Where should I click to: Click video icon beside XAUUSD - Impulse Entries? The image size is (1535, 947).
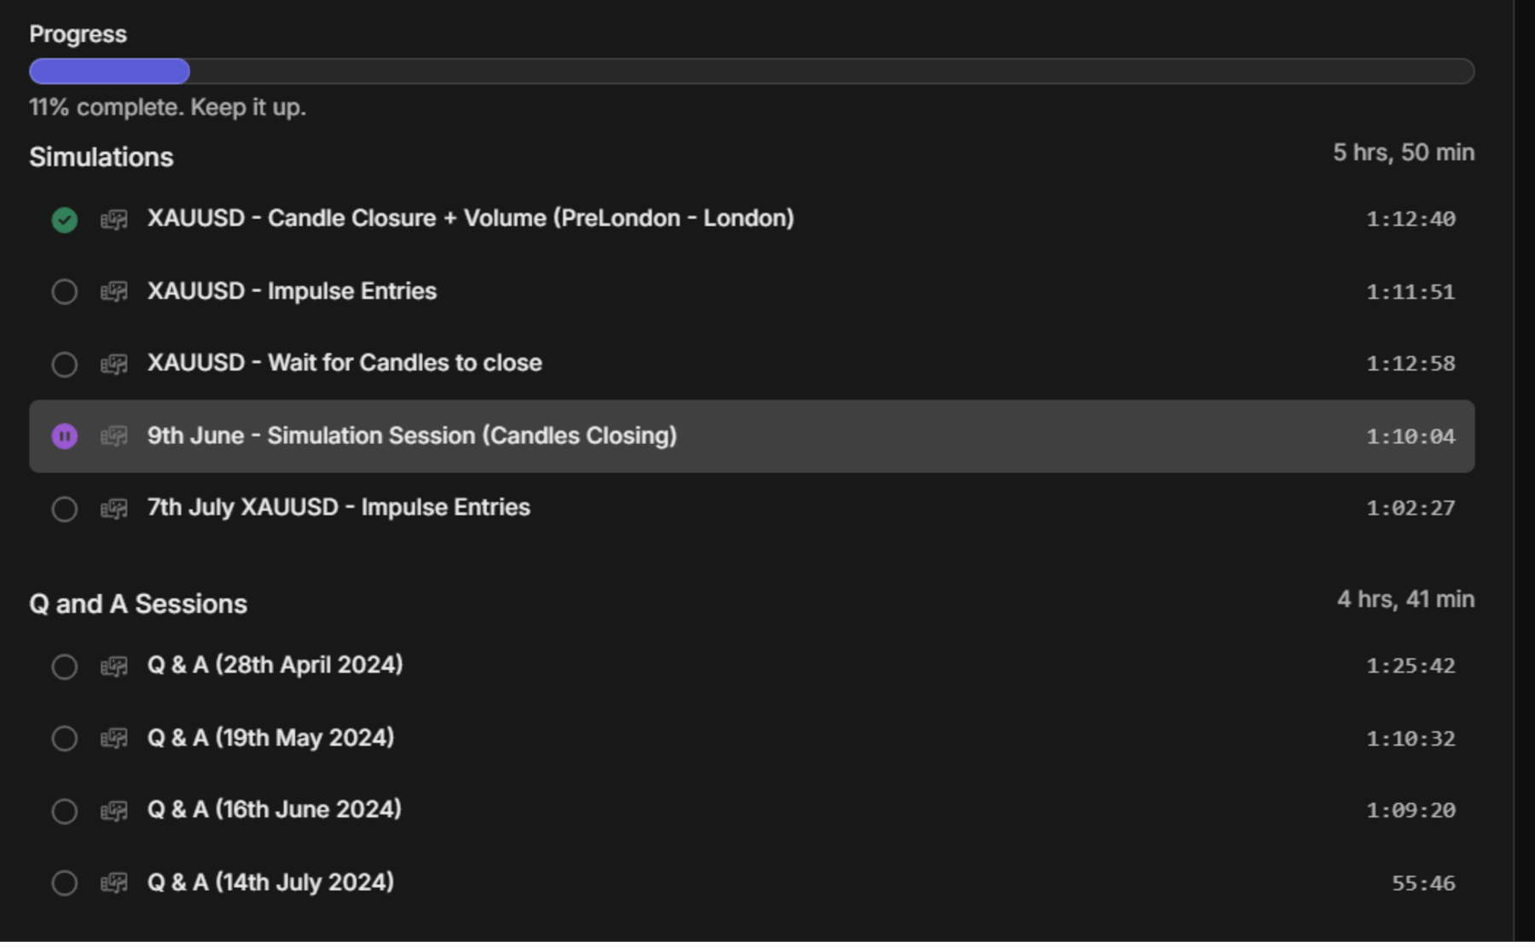click(113, 292)
